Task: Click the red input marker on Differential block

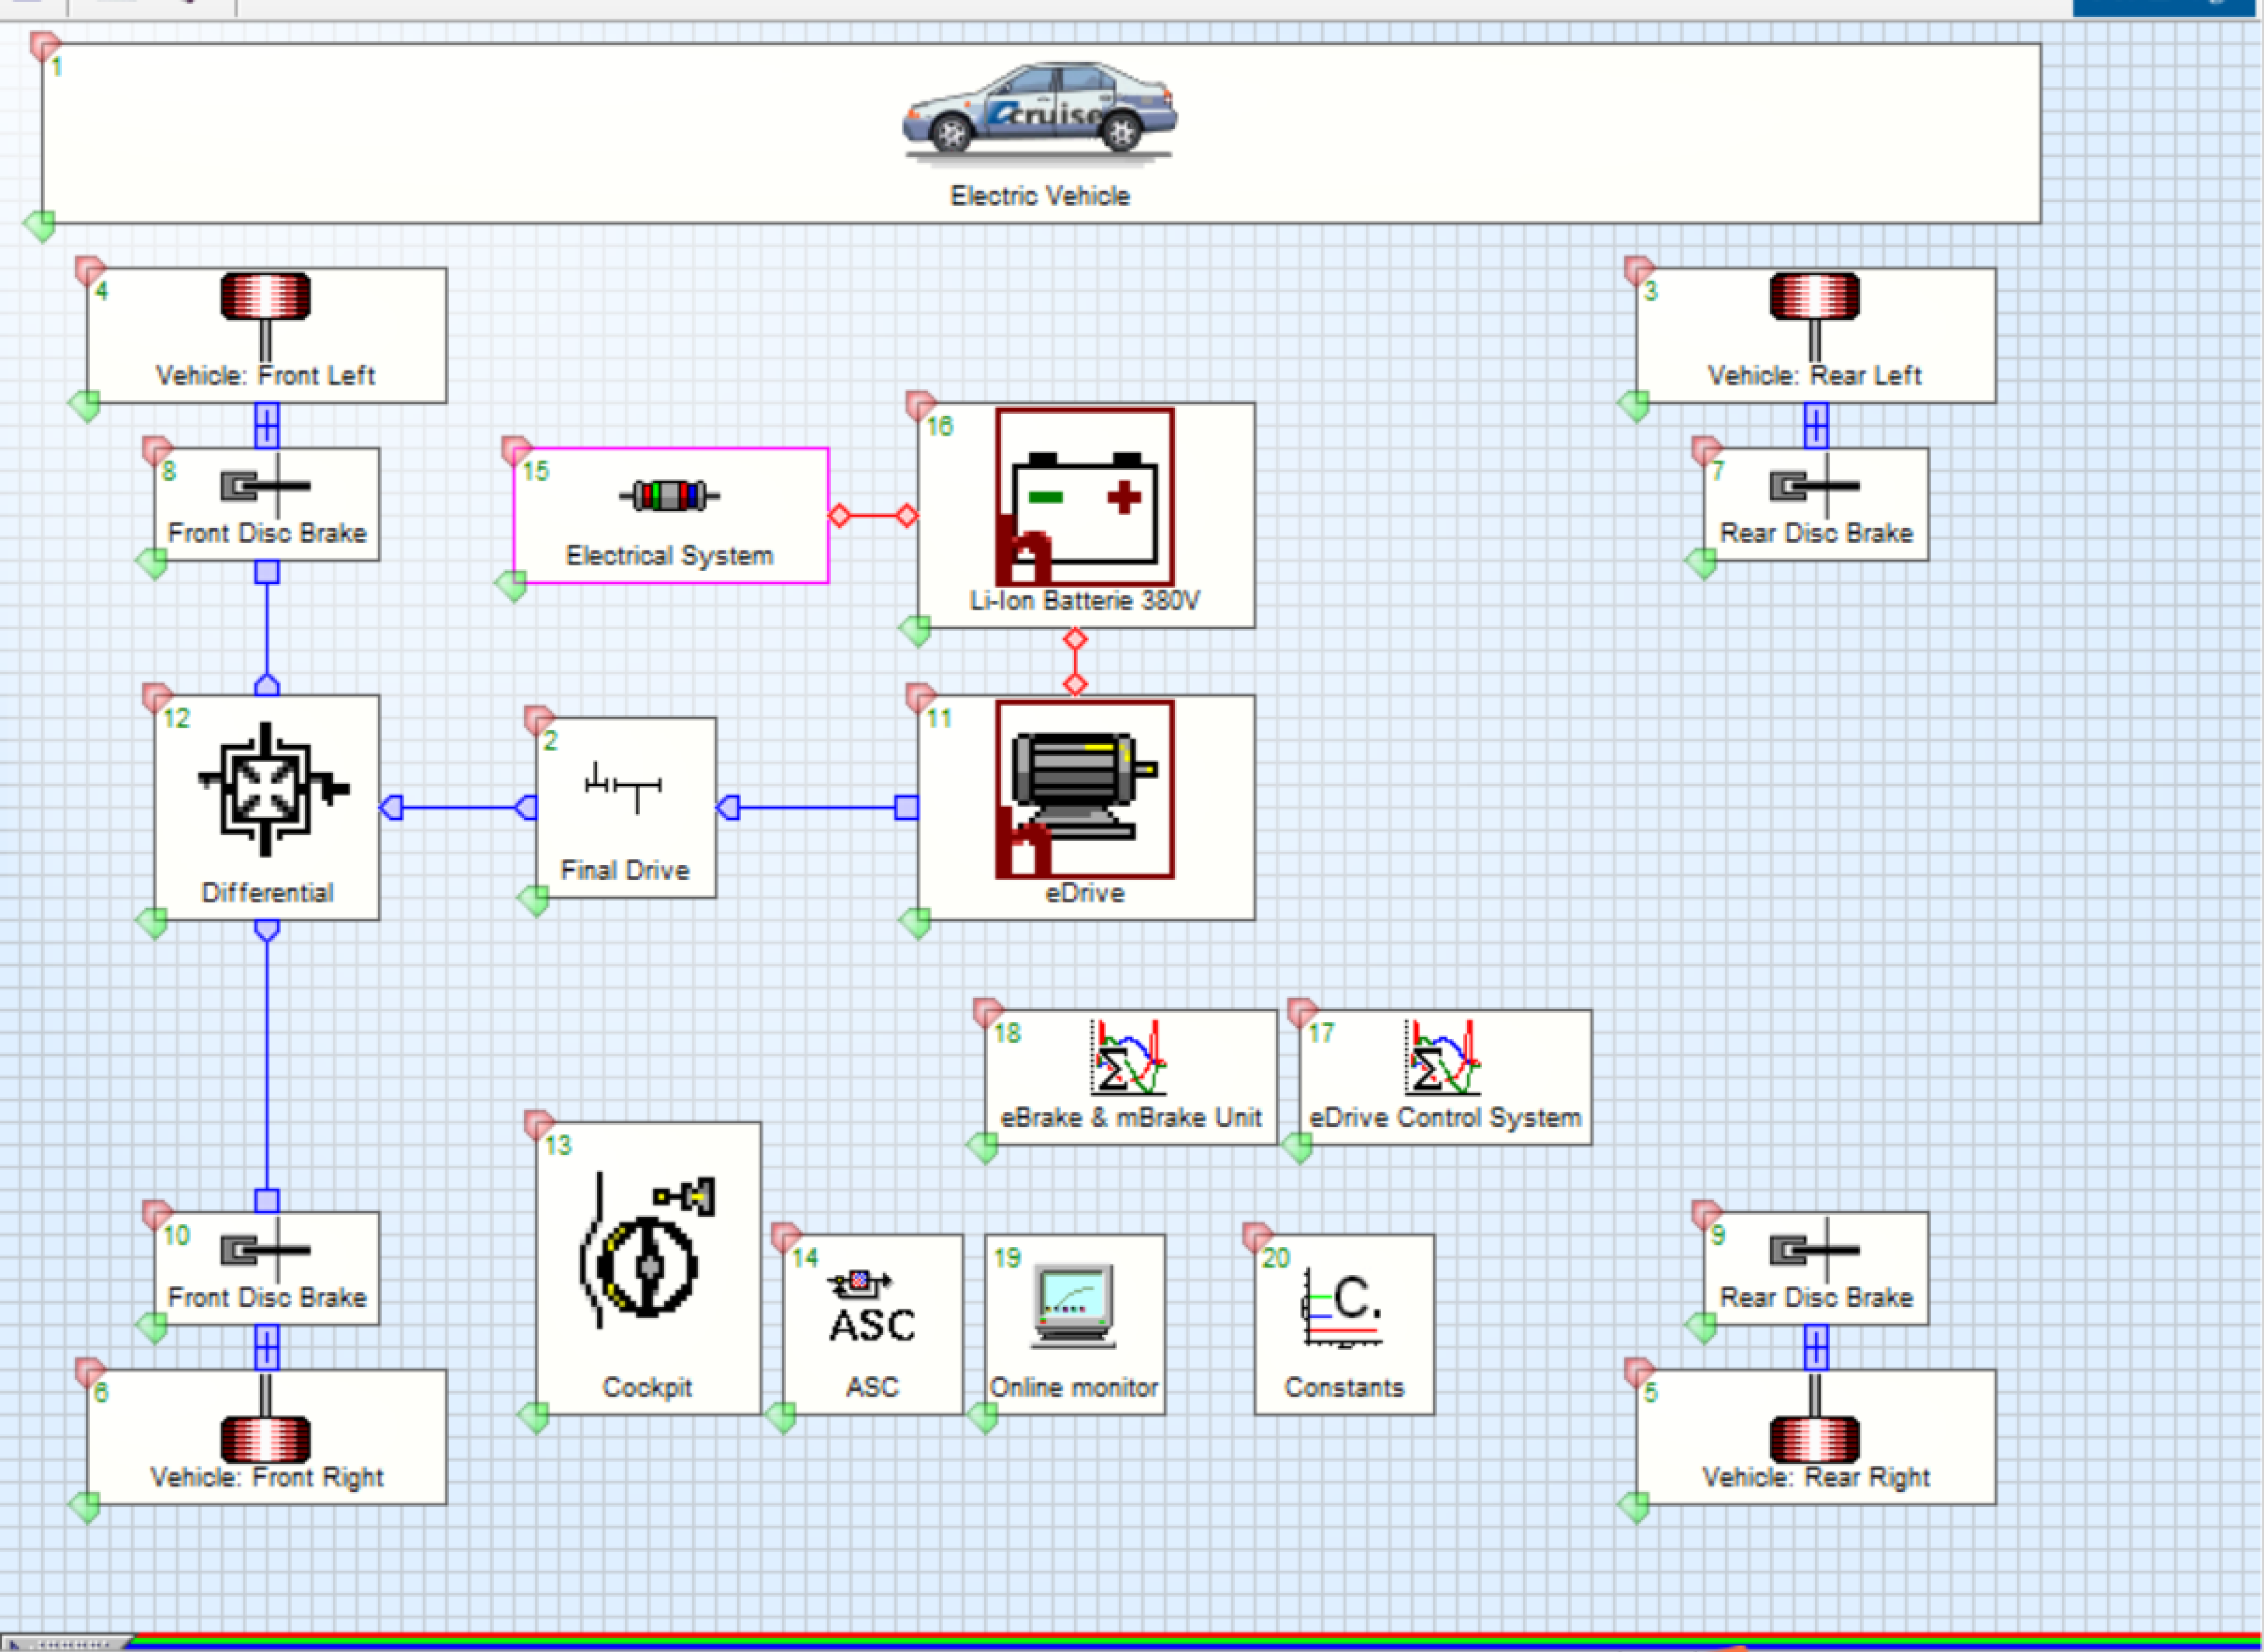Action: tap(156, 696)
